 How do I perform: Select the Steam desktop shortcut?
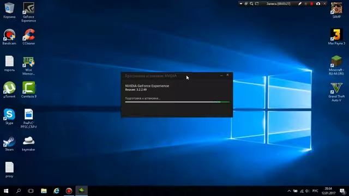coord(9,143)
